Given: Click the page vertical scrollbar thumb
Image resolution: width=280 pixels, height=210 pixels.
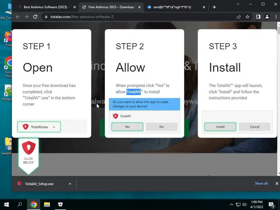Looking at the screenshot, I should tap(279, 30).
